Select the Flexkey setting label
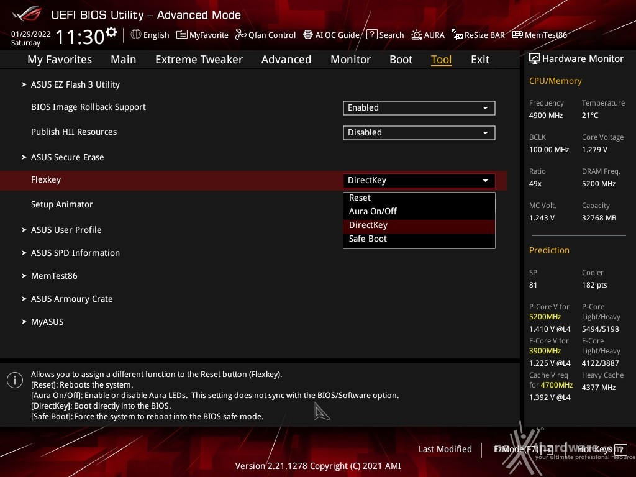Viewport: 636px width, 477px height. pos(46,179)
